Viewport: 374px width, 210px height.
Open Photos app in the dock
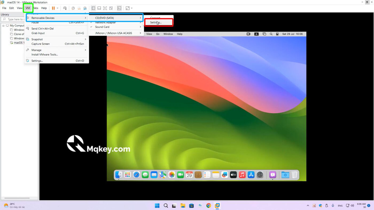pyautogui.click(x=172, y=175)
